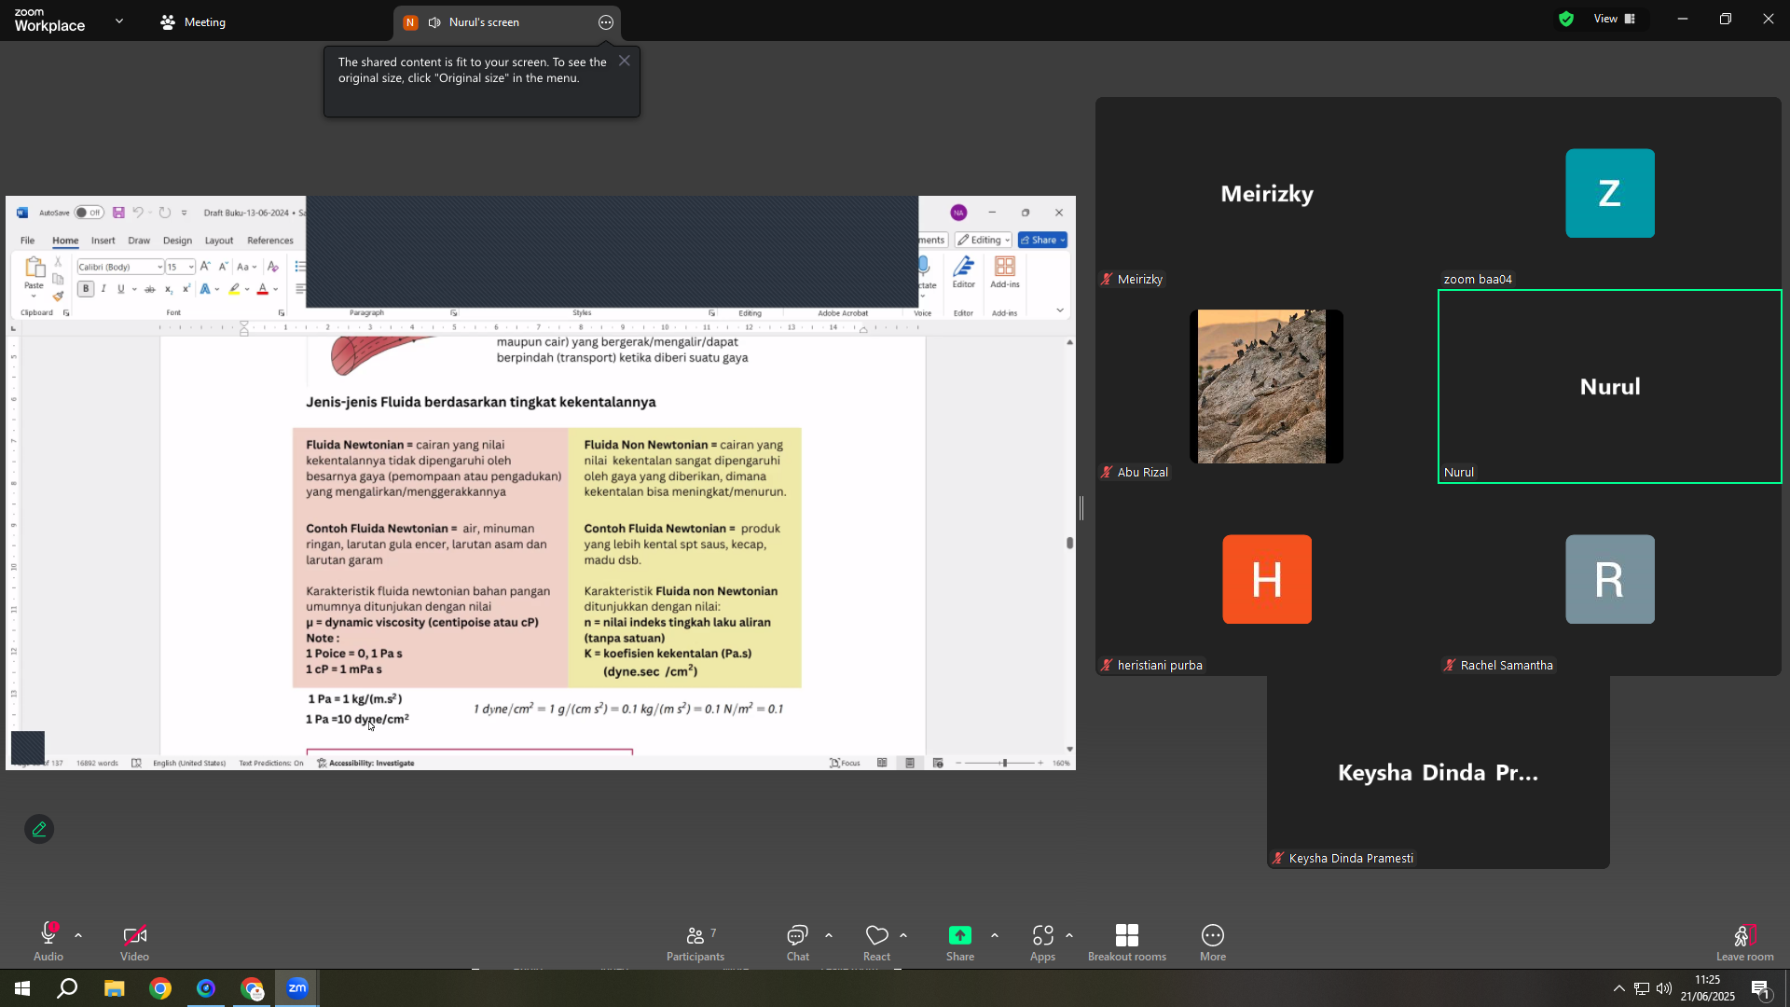
Task: Open the Editor tool in Word ribbon
Action: (964, 272)
